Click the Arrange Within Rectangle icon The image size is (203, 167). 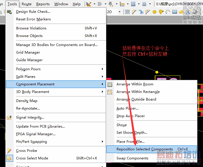click(x=110, y=92)
